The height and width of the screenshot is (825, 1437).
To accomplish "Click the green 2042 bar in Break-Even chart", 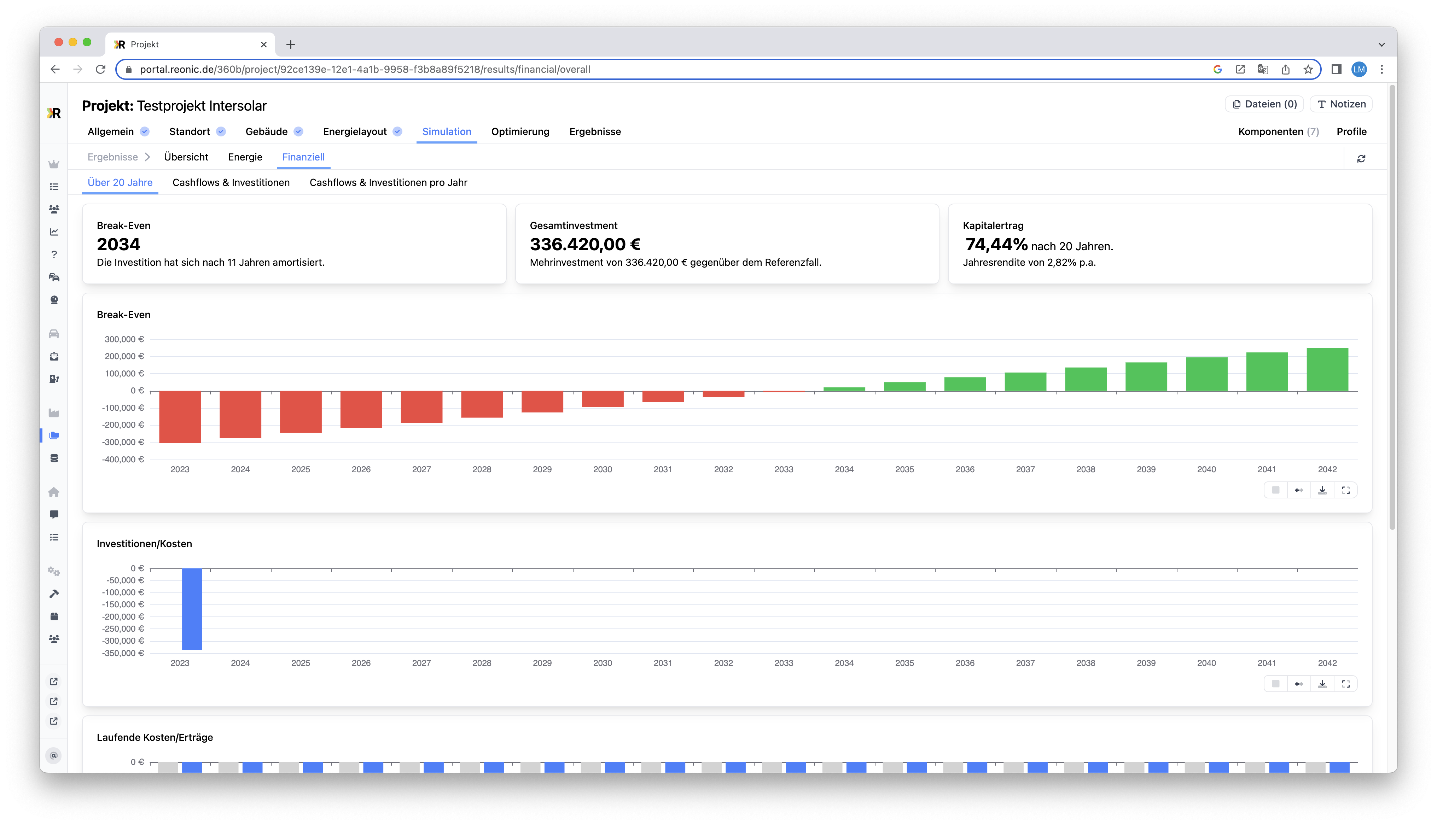I will [x=1327, y=369].
